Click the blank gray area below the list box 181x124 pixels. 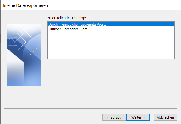pyautogui.click(x=111, y=83)
